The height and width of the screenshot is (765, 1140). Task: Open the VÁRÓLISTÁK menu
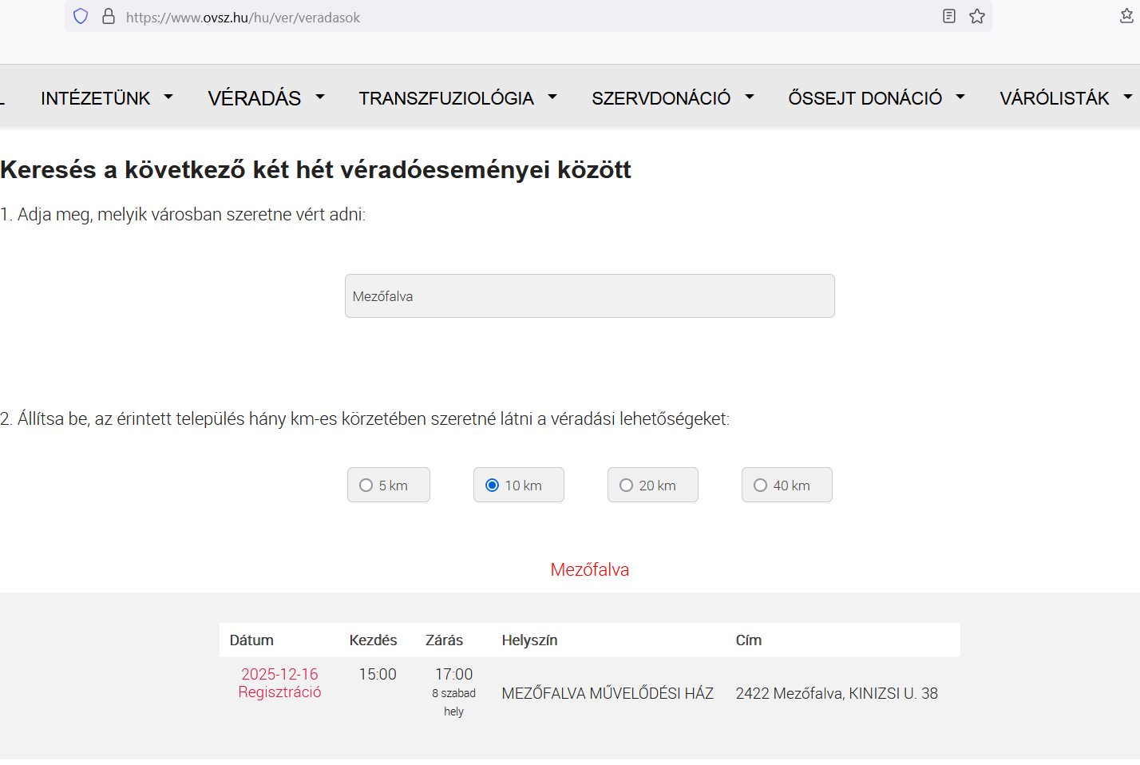pos(1054,98)
